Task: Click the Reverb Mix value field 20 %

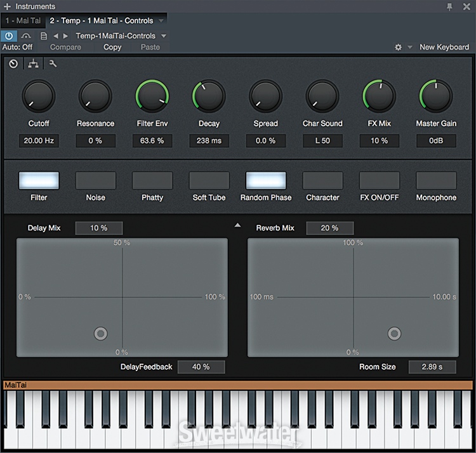Action: [x=330, y=228]
